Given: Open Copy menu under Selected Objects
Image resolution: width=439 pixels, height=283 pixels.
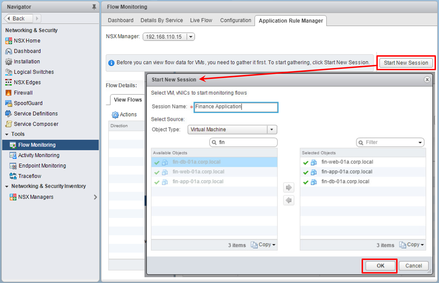Looking at the screenshot, I should pos(411,245).
